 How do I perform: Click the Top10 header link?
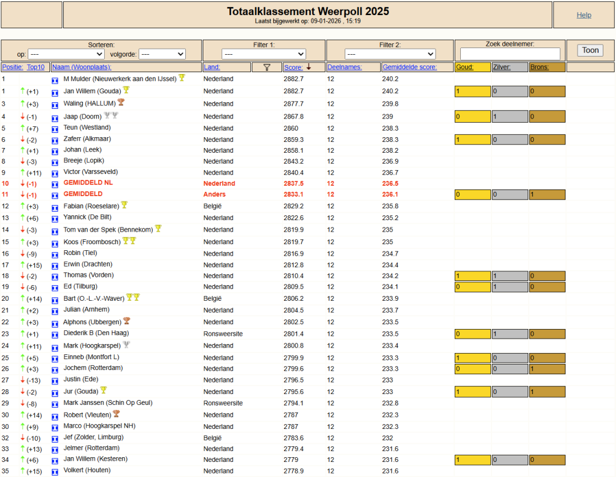click(x=35, y=67)
